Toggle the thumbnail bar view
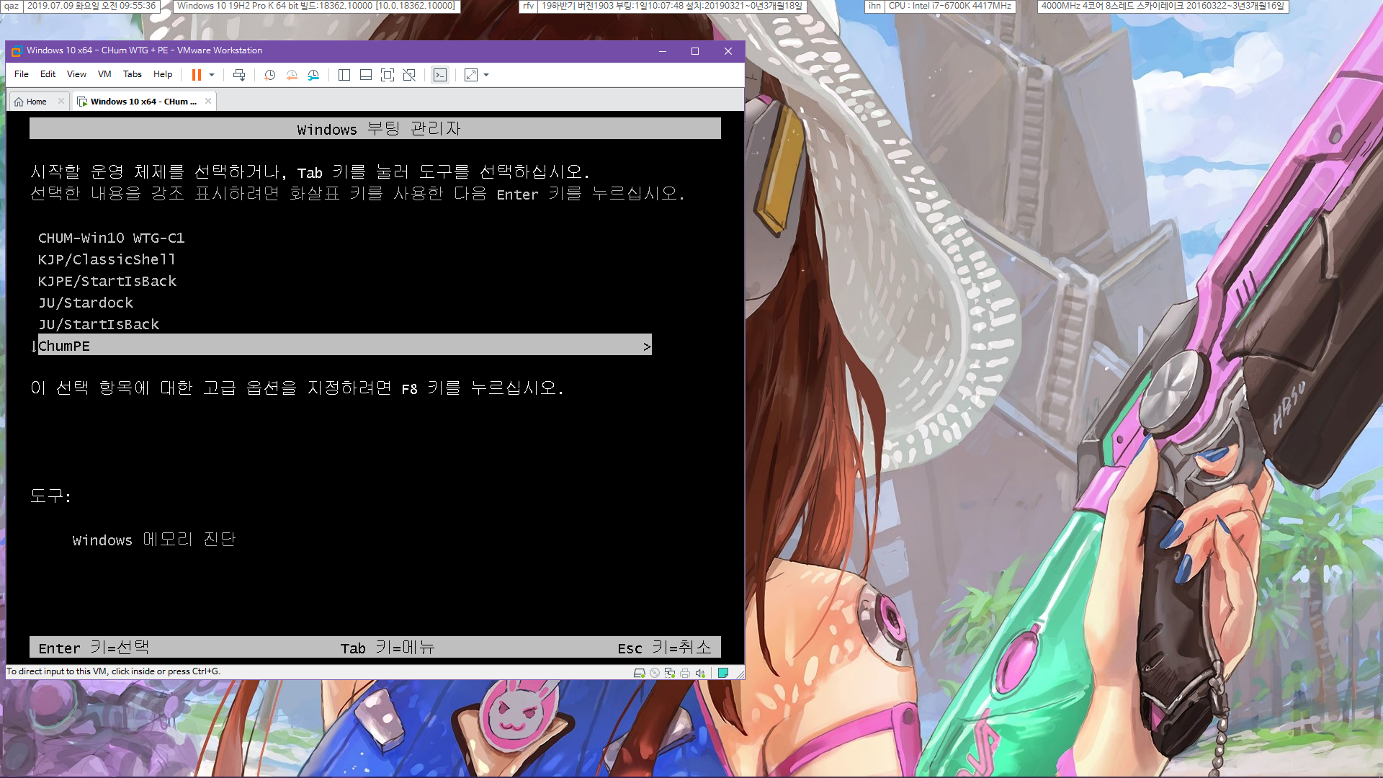The image size is (1383, 778). click(366, 75)
